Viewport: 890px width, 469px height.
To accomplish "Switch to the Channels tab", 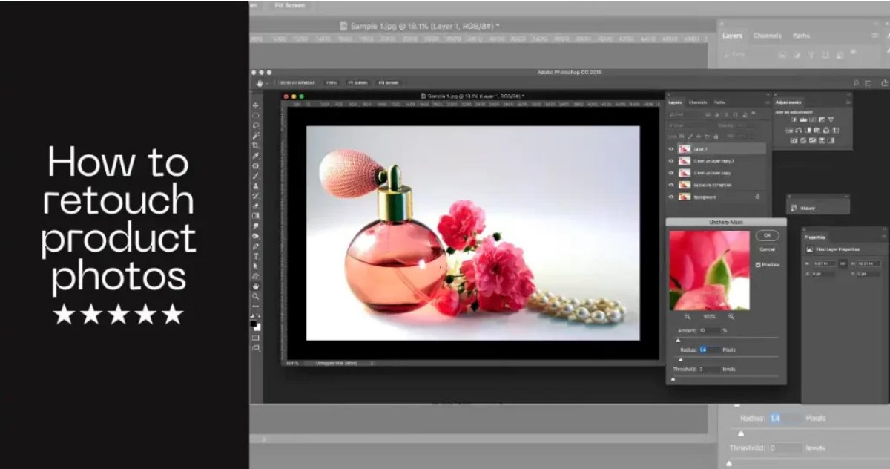I will click(698, 102).
